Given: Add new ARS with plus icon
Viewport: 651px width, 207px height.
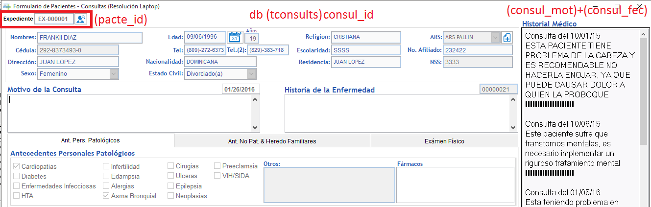Looking at the screenshot, I should click(x=507, y=37).
